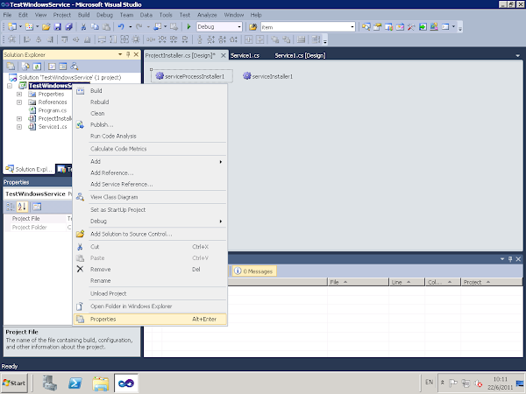Open Start Page via its green arrow icon
Viewport: 526px width, 394px height.
point(423,27)
